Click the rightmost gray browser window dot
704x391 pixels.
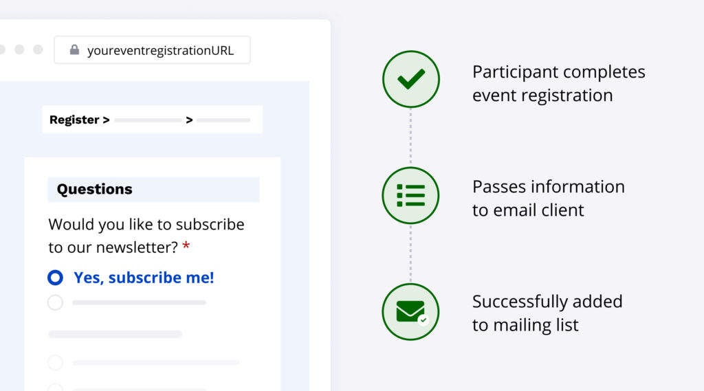coord(38,49)
